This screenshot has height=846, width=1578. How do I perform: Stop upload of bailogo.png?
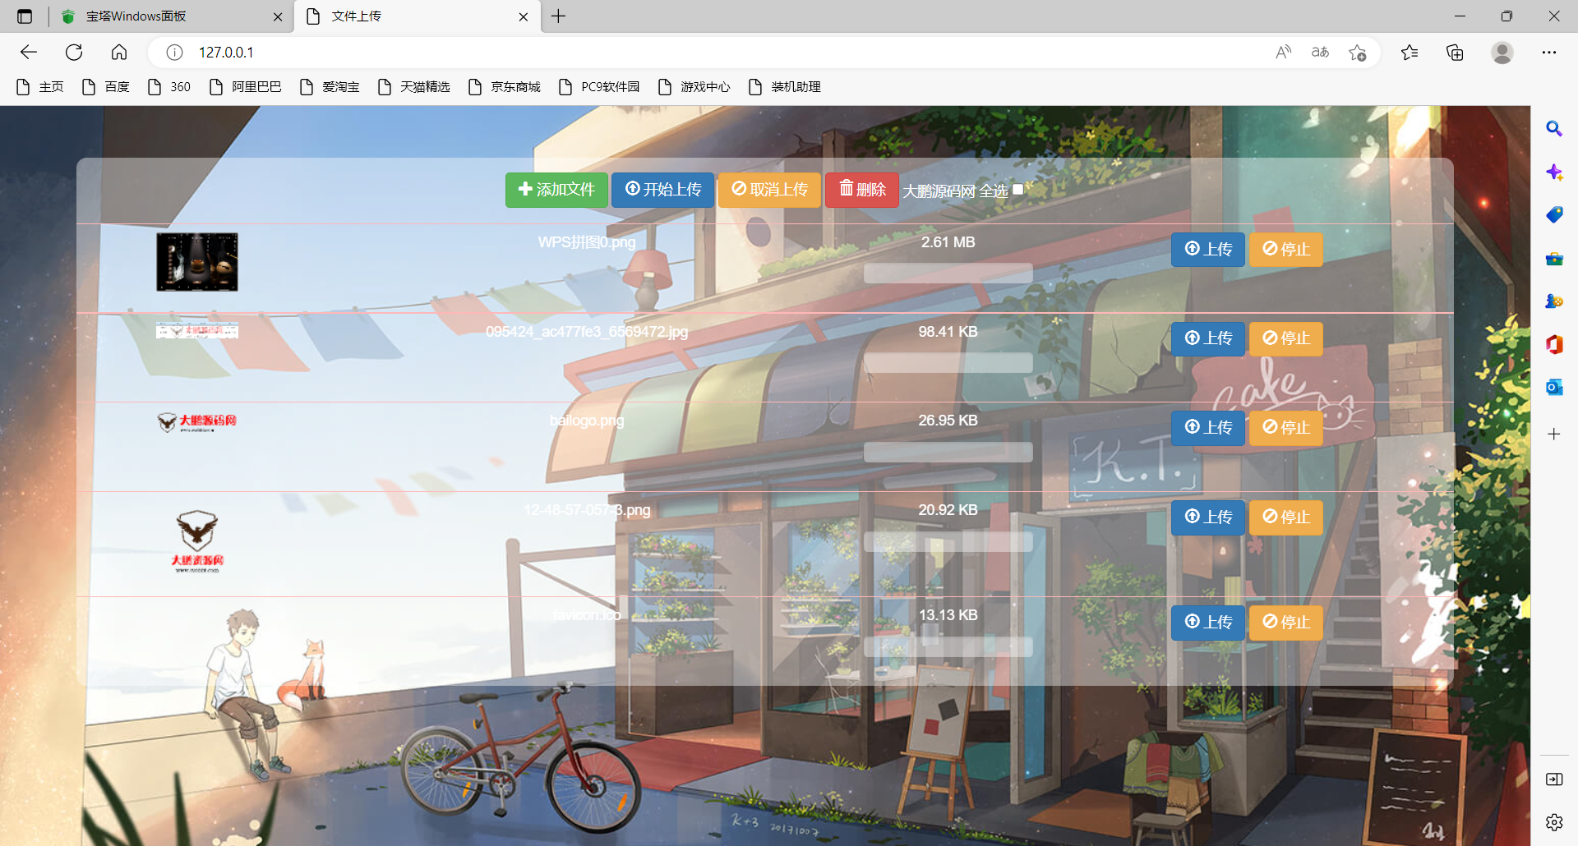[1285, 428]
